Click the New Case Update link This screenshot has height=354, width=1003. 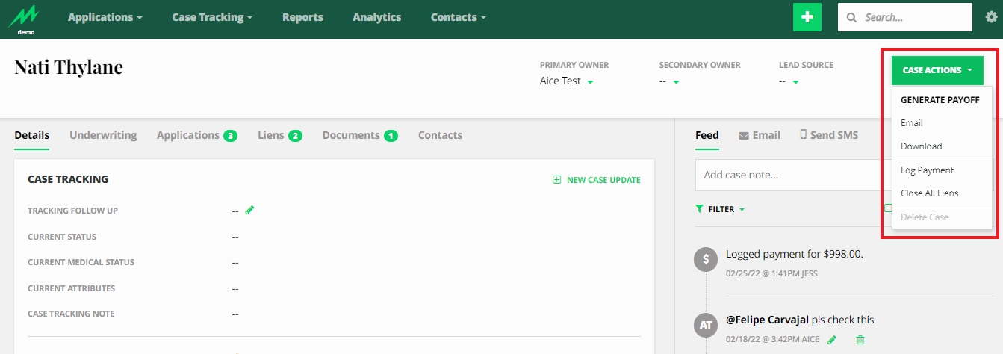click(596, 180)
